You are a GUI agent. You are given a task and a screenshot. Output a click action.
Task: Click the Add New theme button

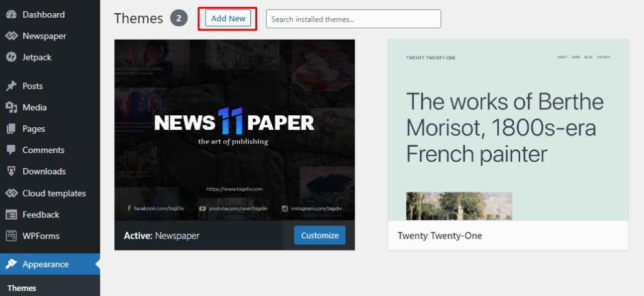[228, 18]
